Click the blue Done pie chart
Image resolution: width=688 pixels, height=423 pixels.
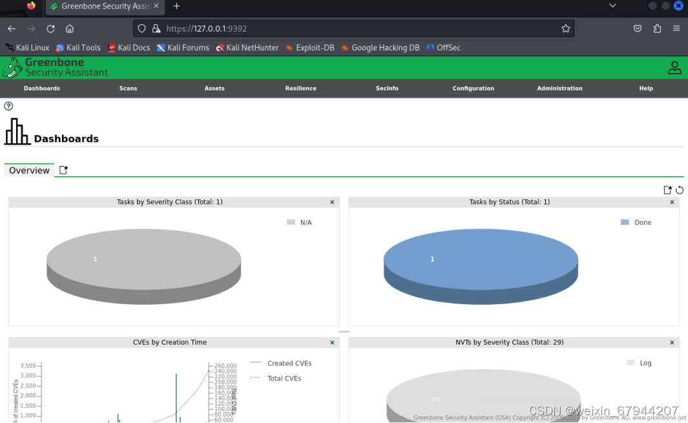[x=481, y=266]
